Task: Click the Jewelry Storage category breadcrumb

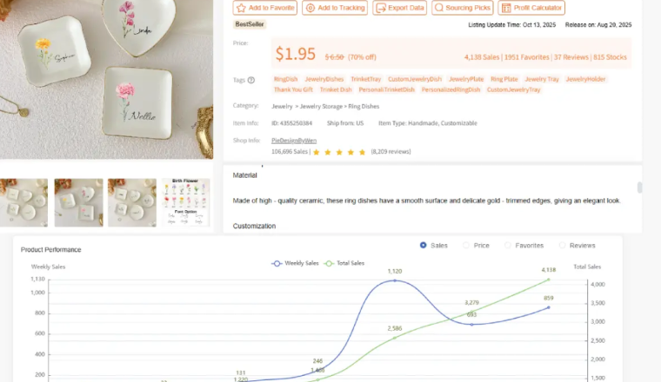Action: point(321,107)
